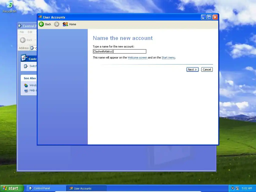This screenshot has width=256, height=192.
Task: Click the Switch to Category View icon
Action: [26, 66]
